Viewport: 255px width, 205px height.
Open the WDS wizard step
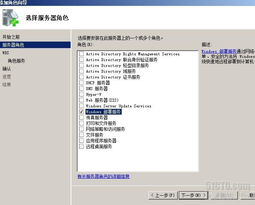(x=6, y=53)
